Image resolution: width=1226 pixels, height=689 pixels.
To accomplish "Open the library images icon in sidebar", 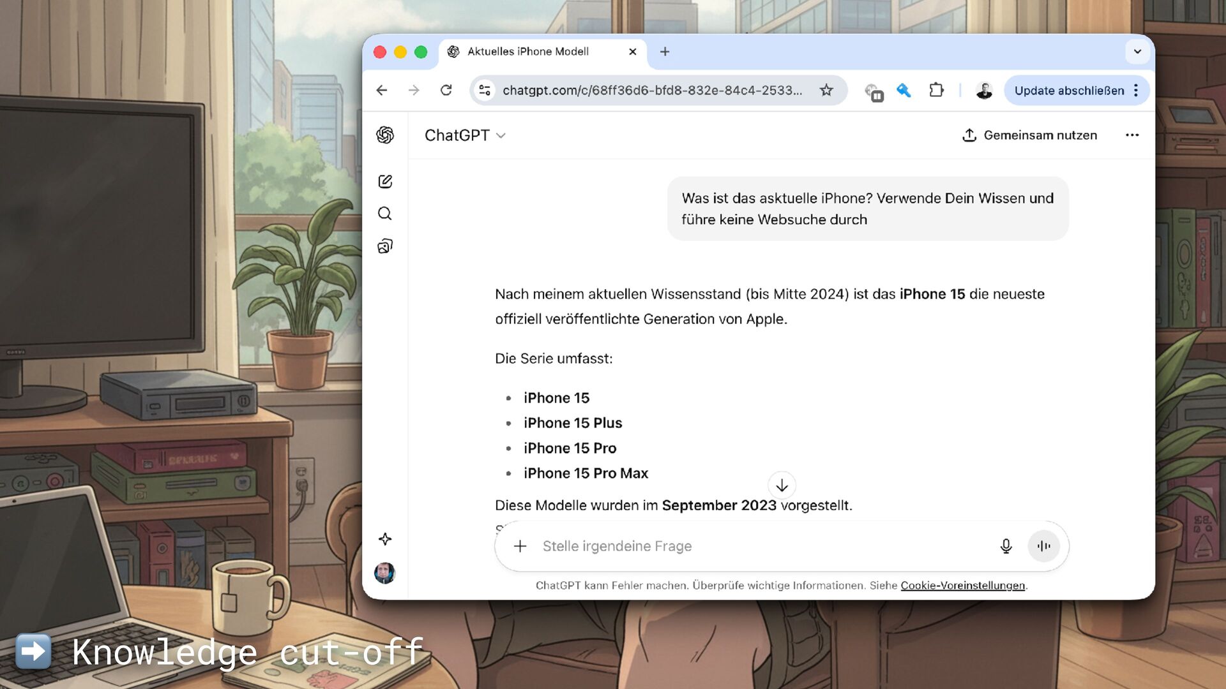I will pyautogui.click(x=385, y=246).
